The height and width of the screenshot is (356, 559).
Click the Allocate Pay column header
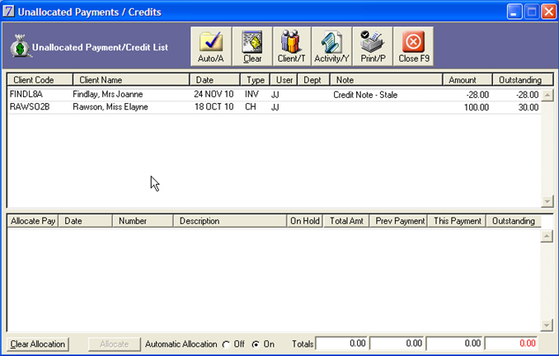tap(33, 221)
